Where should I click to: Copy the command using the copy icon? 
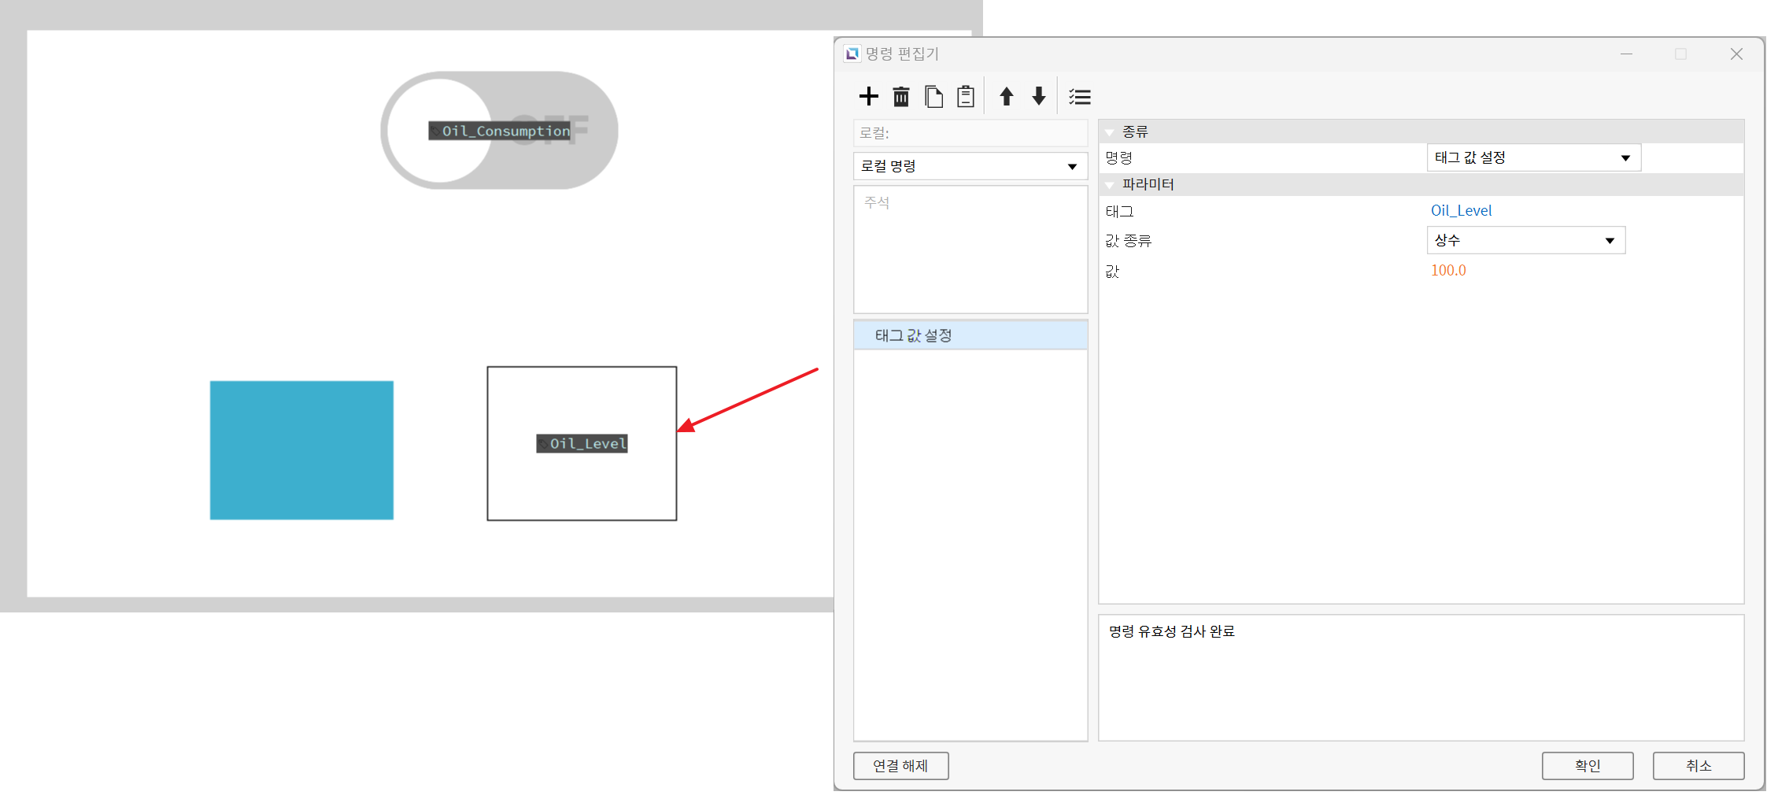pyautogui.click(x=933, y=97)
